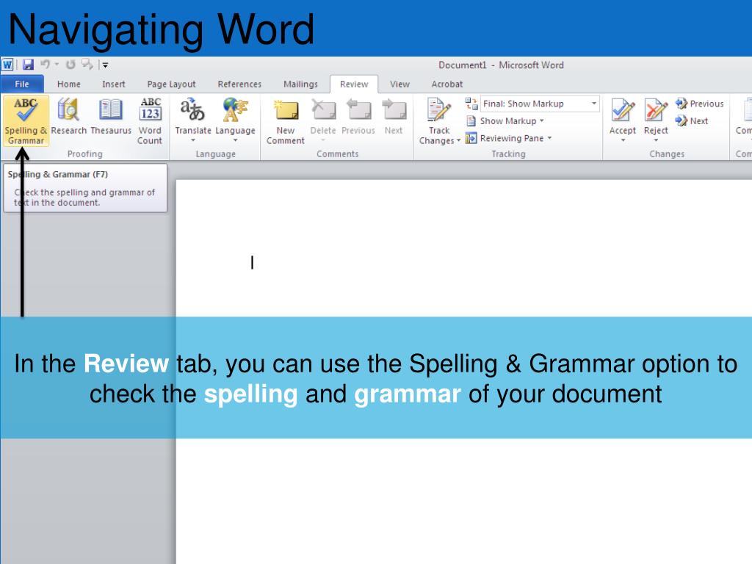Switch to the Home tab
The image size is (752, 564).
tap(68, 84)
